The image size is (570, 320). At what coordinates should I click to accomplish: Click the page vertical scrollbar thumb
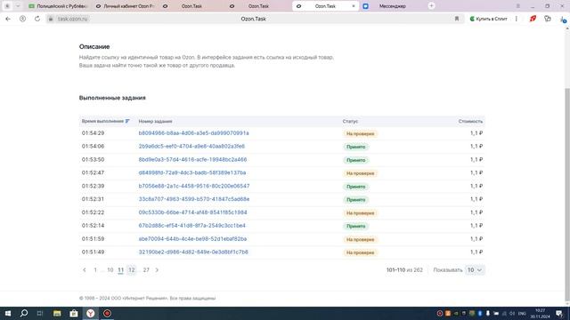567,194
